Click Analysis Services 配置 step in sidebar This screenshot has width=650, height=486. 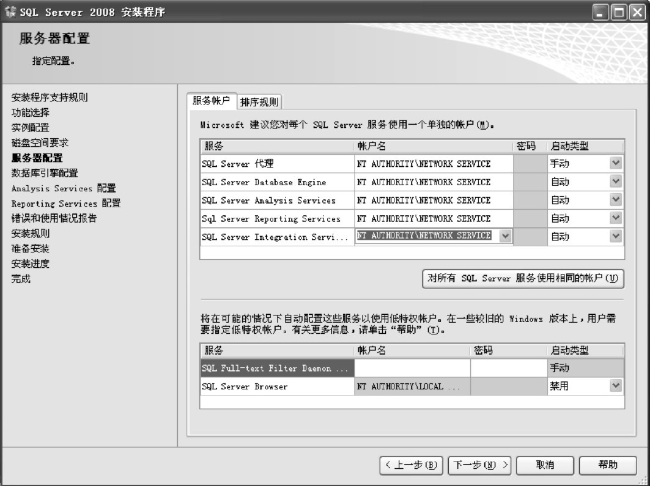click(64, 188)
